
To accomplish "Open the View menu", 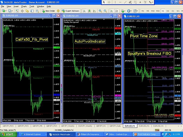I will pos(9,6).
